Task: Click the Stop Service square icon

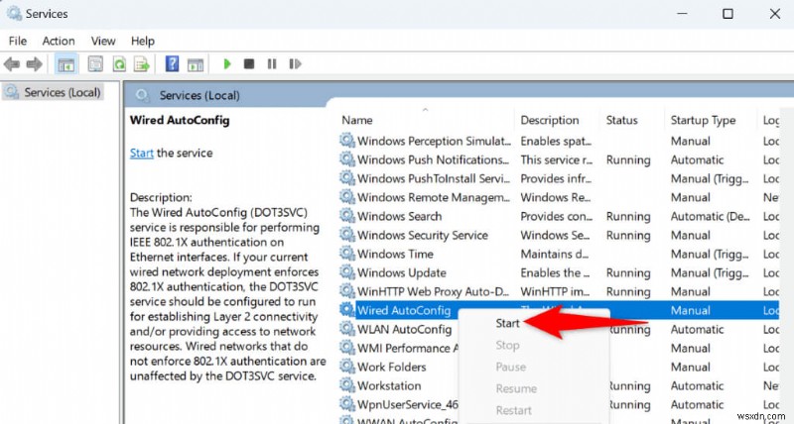Action: coord(249,64)
